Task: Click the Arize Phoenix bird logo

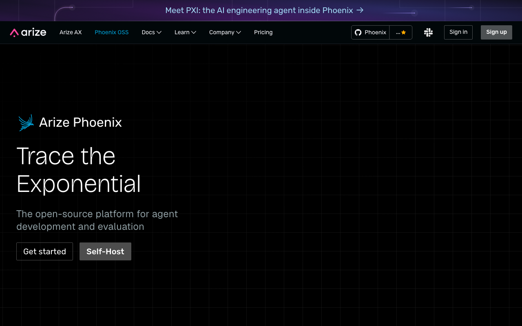Action: pyautogui.click(x=26, y=123)
